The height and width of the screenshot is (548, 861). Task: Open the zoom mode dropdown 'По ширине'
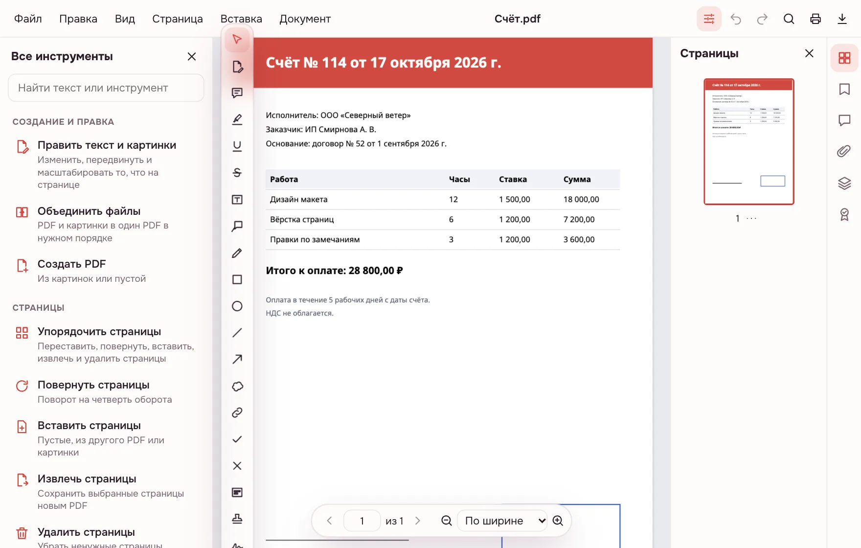pos(502,521)
